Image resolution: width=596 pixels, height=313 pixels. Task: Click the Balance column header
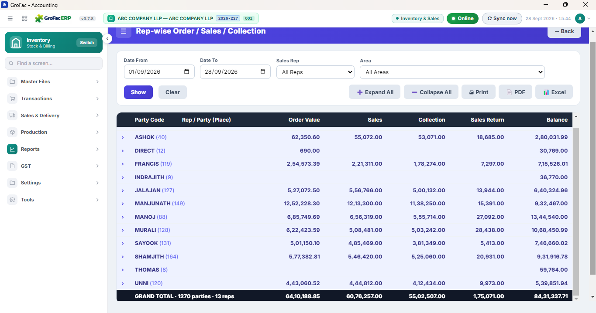[557, 120]
